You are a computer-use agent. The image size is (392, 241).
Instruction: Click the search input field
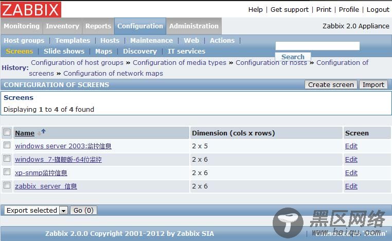(317, 46)
